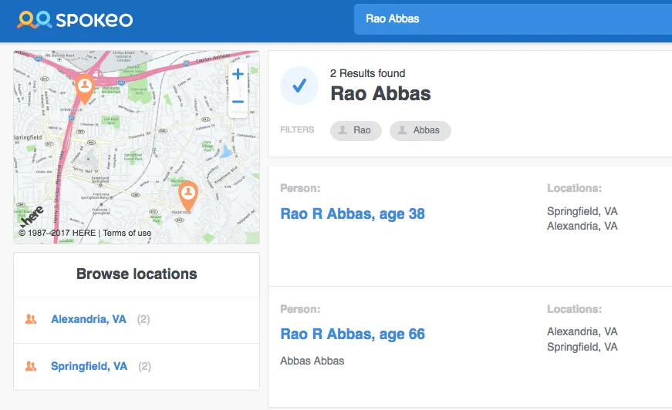The width and height of the screenshot is (672, 410).
Task: Click the people icon beside Alexandria, VA
Action: [x=31, y=319]
